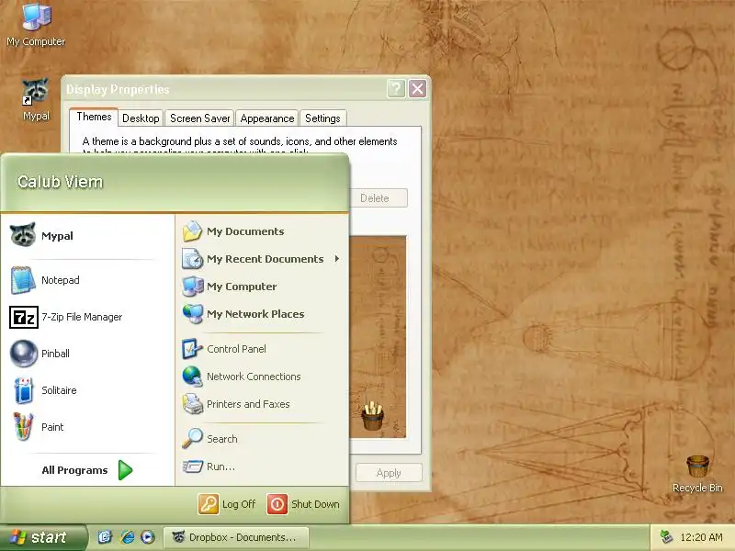This screenshot has height=551, width=735.
Task: Open the Mypal raccoon desktop shortcut
Action: 36,99
